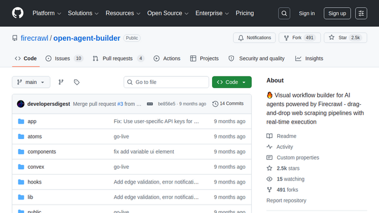Click the convex folder icon
Viewport: 379px width, 213px height.
click(21, 167)
